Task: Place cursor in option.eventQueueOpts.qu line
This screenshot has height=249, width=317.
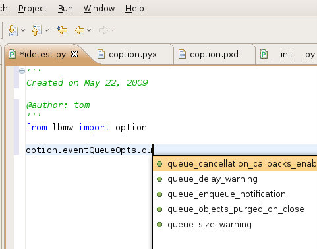Action: pyautogui.click(x=89, y=150)
